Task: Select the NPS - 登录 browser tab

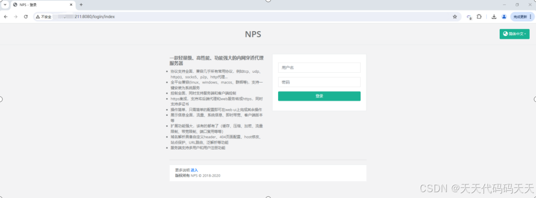Action: 43,5
